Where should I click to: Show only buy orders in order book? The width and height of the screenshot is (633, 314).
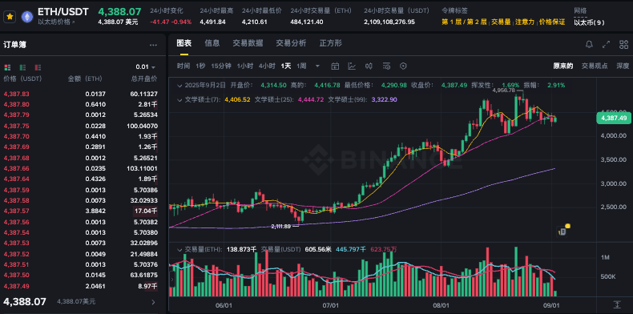coord(22,67)
